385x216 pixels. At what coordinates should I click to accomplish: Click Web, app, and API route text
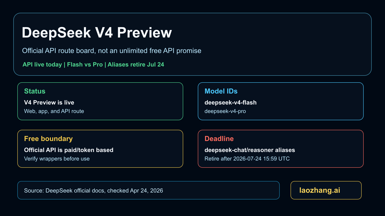[x=54, y=111]
